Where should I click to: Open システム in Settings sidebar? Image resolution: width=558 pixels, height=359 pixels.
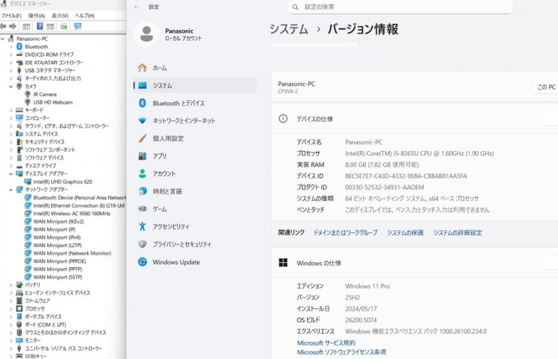point(195,85)
